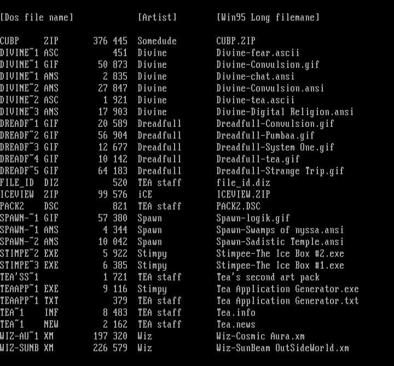Open Divine-Convulsion.gif in the long filename column

pyautogui.click(x=268, y=65)
